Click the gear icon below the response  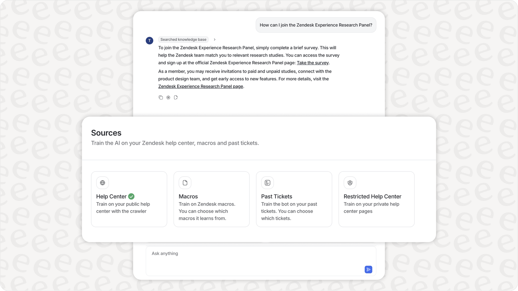[168, 98]
